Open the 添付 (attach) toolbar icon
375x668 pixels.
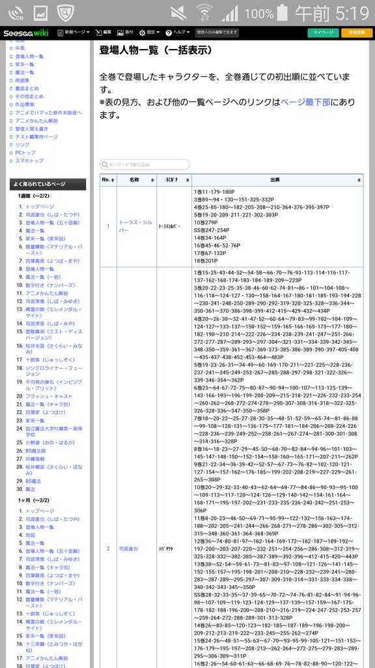click(125, 33)
